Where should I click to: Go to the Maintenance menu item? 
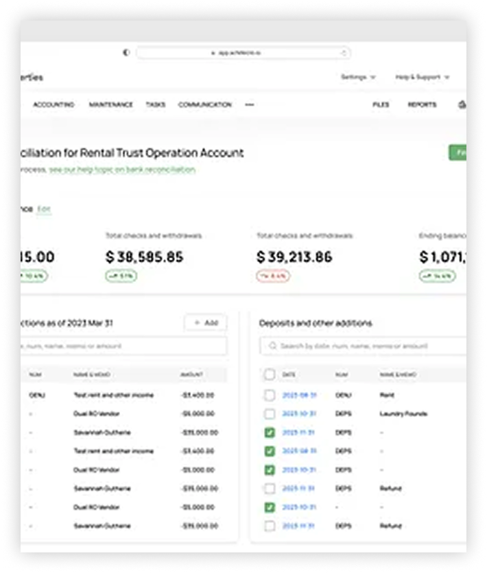(x=110, y=105)
